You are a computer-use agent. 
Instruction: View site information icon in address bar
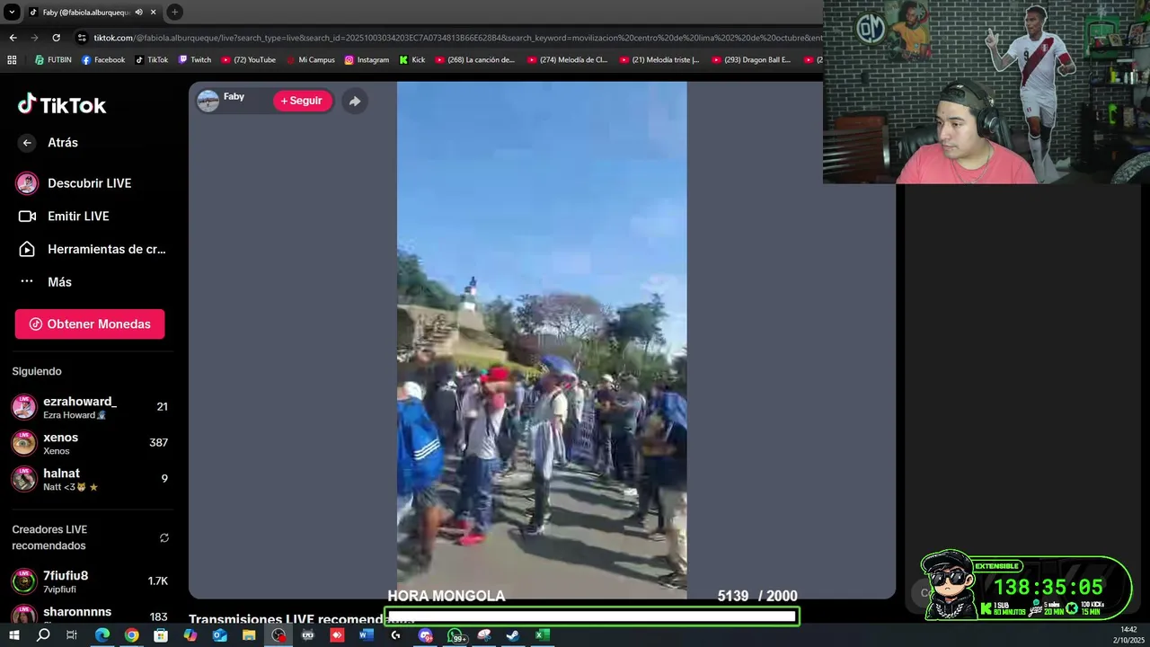pos(82,38)
